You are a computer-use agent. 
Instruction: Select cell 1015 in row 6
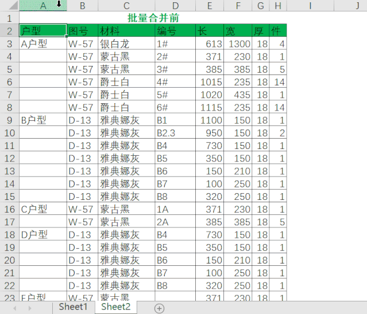tap(210, 82)
